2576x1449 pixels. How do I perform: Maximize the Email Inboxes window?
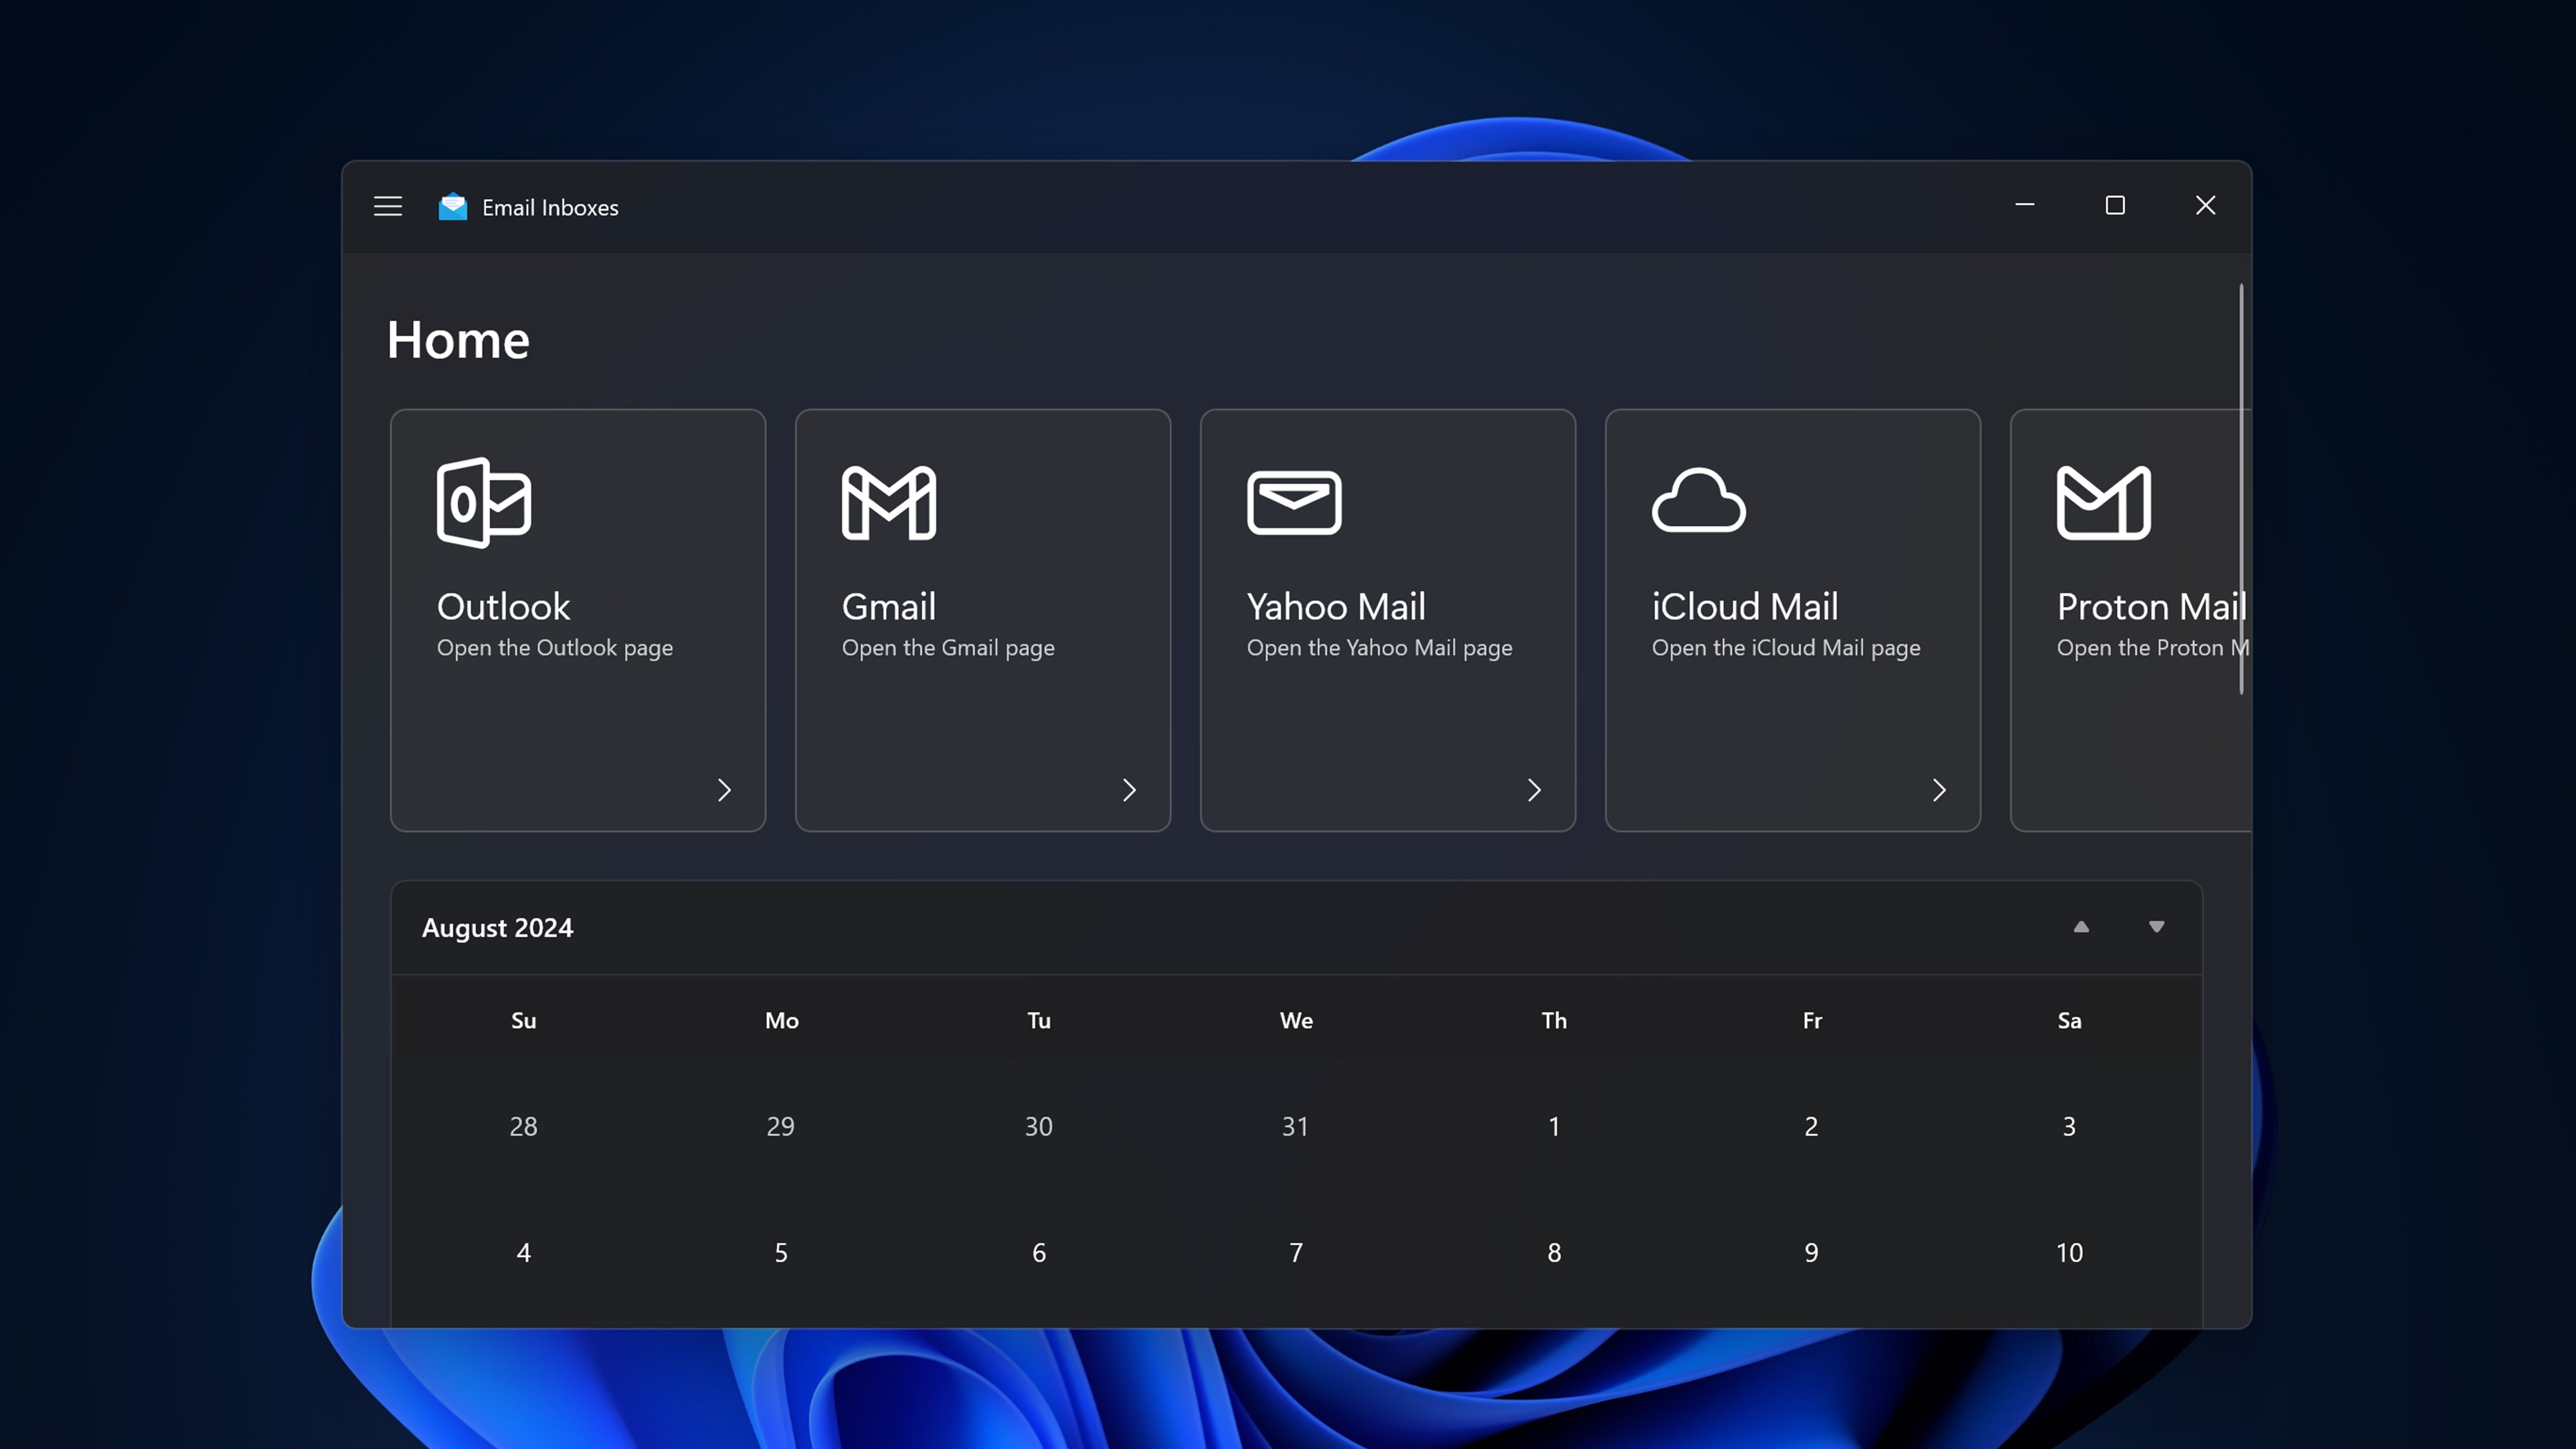click(x=2115, y=206)
